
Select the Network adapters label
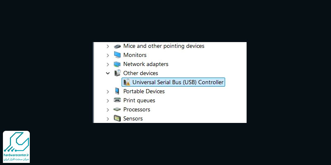146,64
